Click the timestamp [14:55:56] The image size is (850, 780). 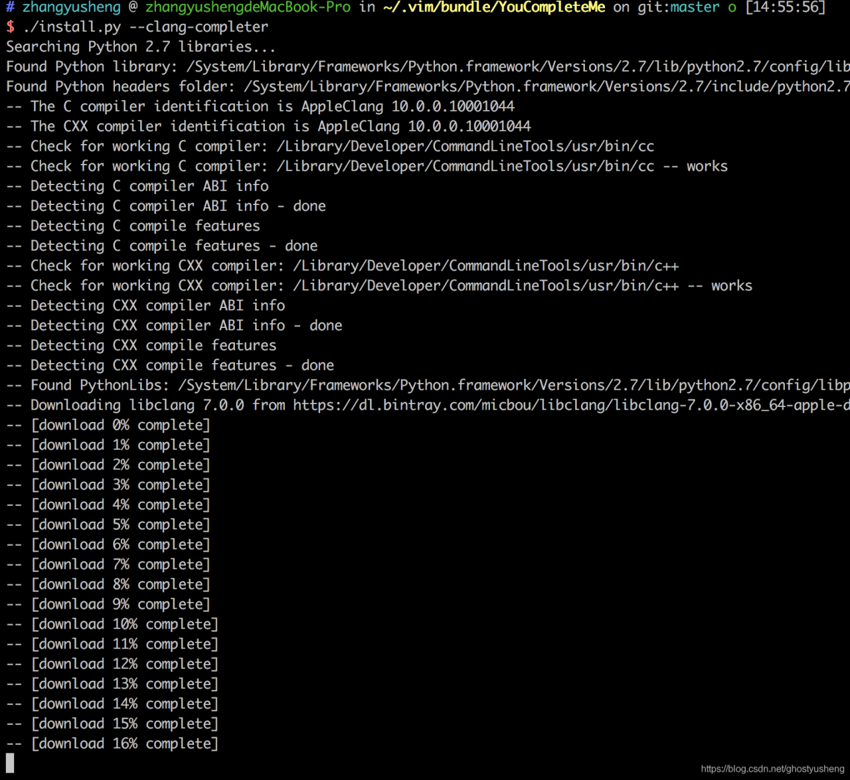click(785, 7)
